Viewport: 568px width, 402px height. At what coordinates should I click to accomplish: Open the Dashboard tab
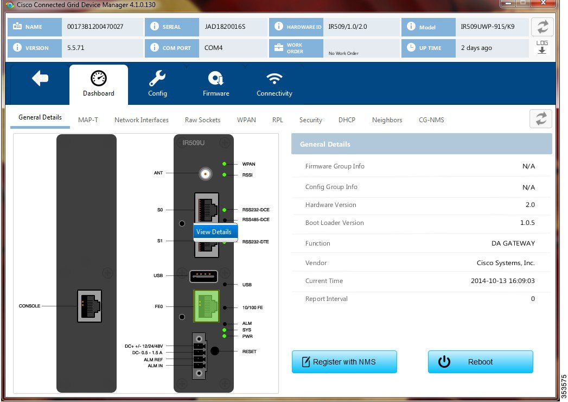99,85
